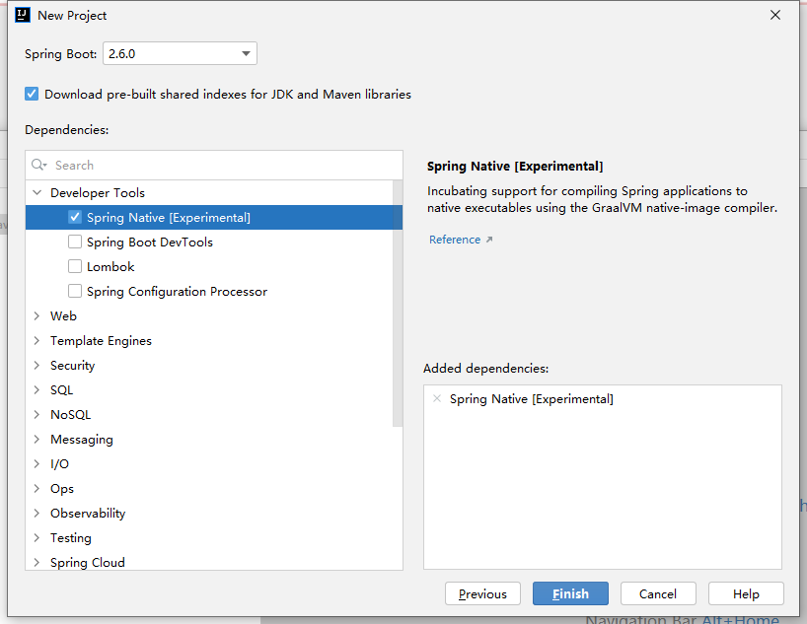807x624 pixels.
Task: Expand the I/O category
Action: point(37,464)
